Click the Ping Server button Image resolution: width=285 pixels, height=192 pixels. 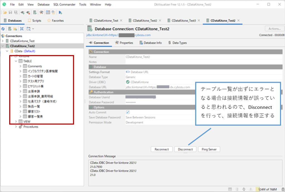coord(209,149)
